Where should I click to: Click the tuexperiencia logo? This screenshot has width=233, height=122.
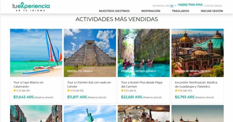click(x=31, y=7)
